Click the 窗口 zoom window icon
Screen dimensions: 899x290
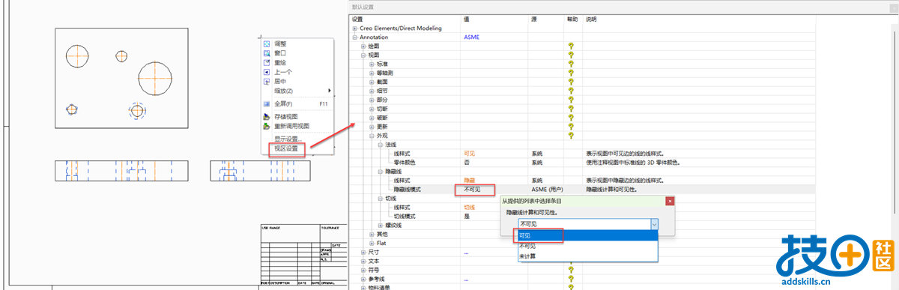[266, 53]
